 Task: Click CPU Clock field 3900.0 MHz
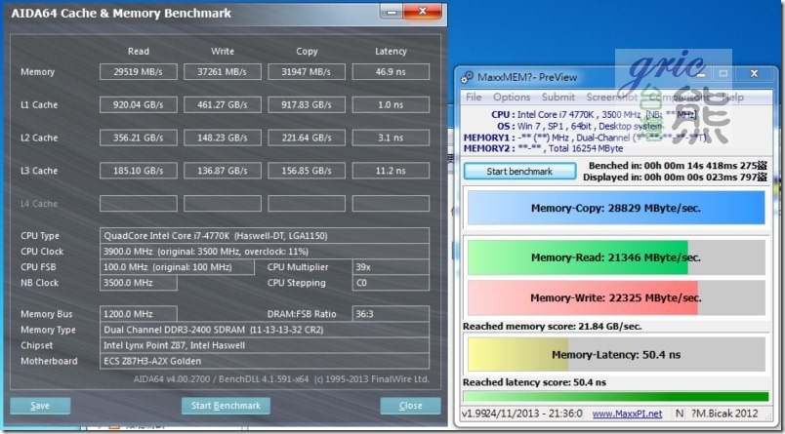click(265, 251)
